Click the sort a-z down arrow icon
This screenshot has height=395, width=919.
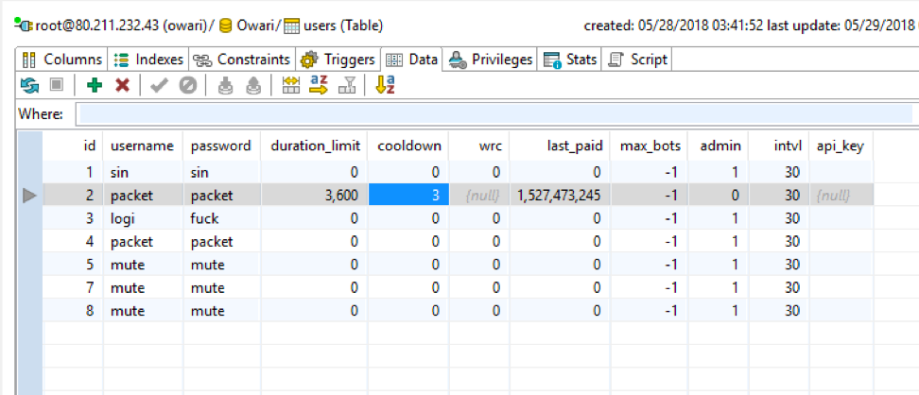tap(385, 85)
